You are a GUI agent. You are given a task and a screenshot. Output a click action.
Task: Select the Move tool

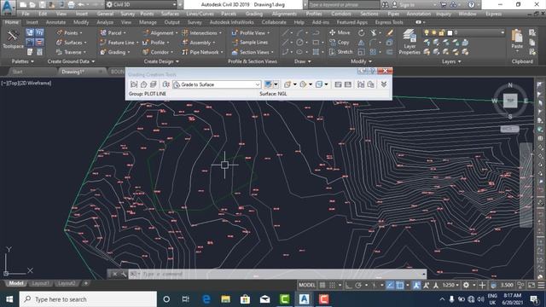tap(340, 32)
